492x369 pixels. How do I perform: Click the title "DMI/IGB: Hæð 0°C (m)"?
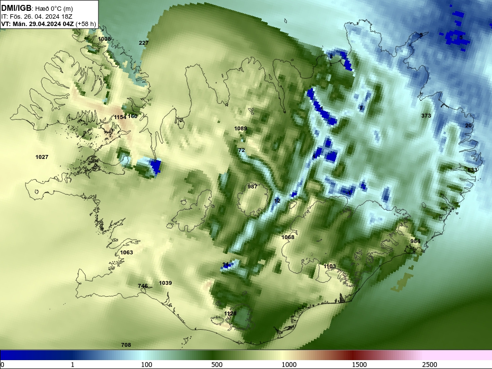tap(37, 8)
